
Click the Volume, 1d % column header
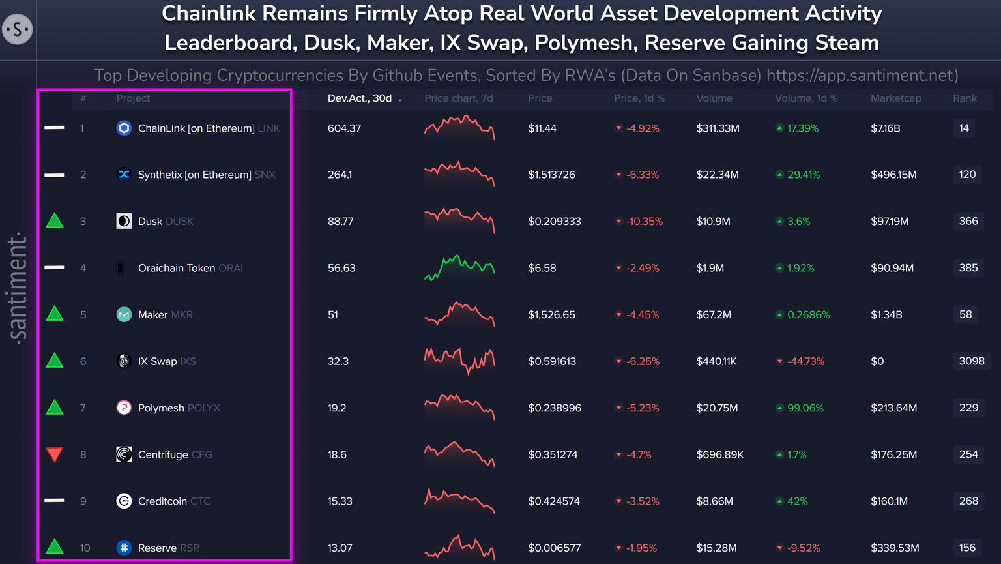806,98
